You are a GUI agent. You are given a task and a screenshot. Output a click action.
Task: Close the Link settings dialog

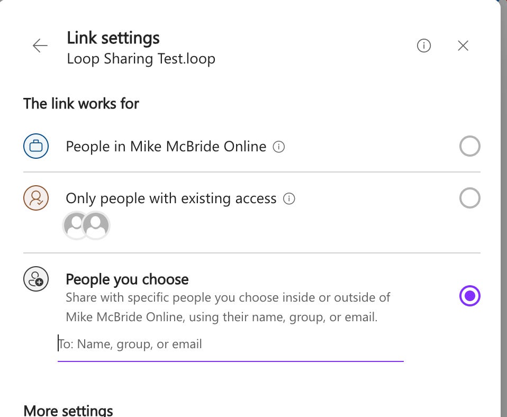tap(463, 46)
